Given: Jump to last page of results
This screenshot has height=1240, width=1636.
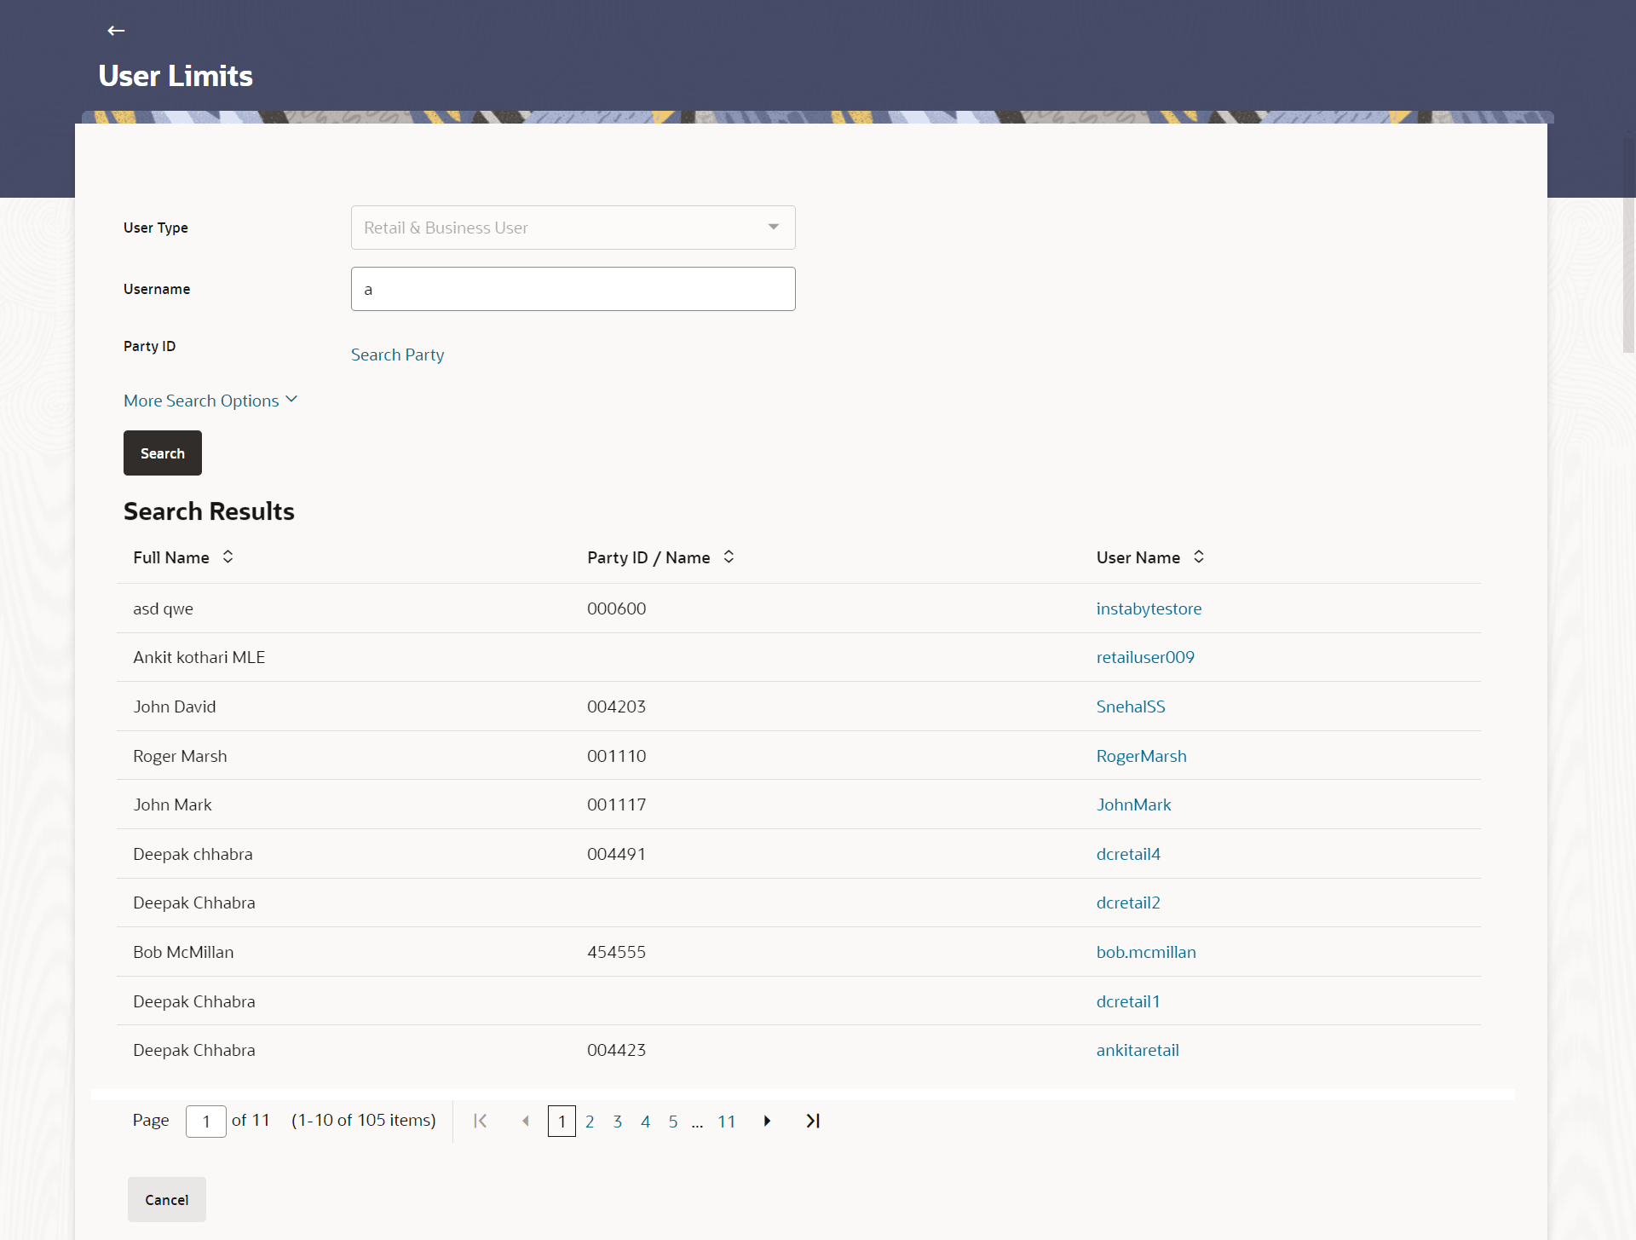Looking at the screenshot, I should click(813, 1121).
